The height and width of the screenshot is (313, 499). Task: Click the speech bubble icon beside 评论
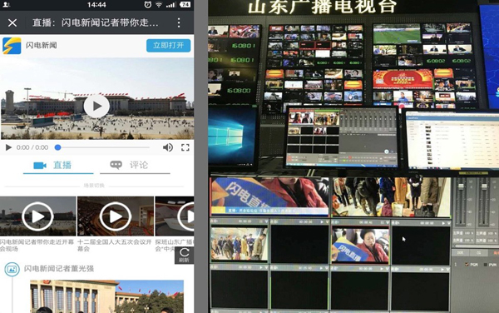click(116, 165)
